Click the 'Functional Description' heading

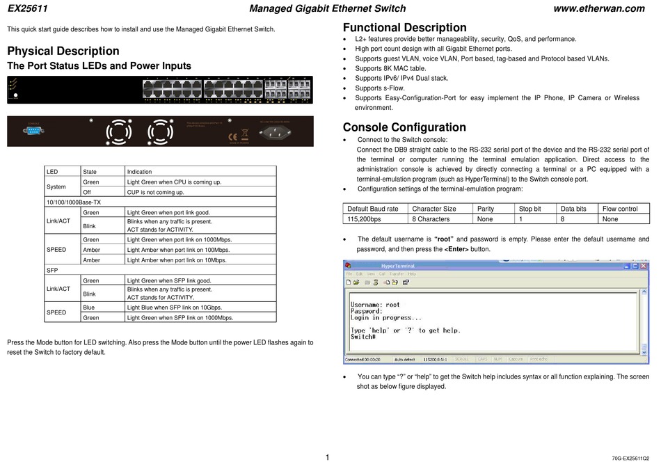tap(405, 27)
